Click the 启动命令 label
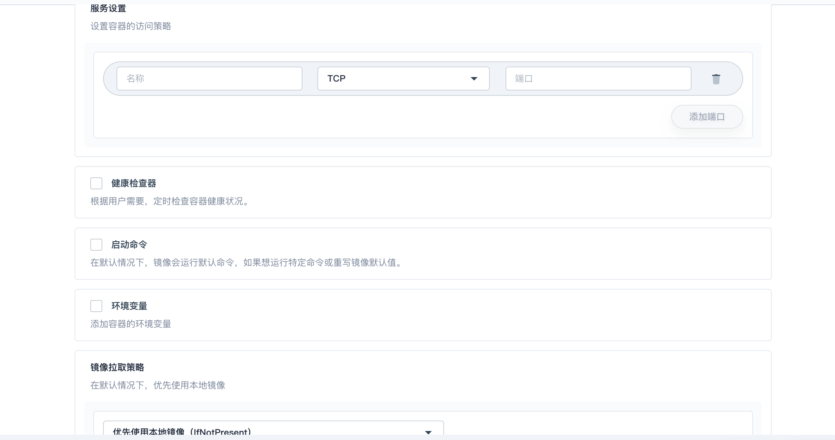 tap(129, 245)
